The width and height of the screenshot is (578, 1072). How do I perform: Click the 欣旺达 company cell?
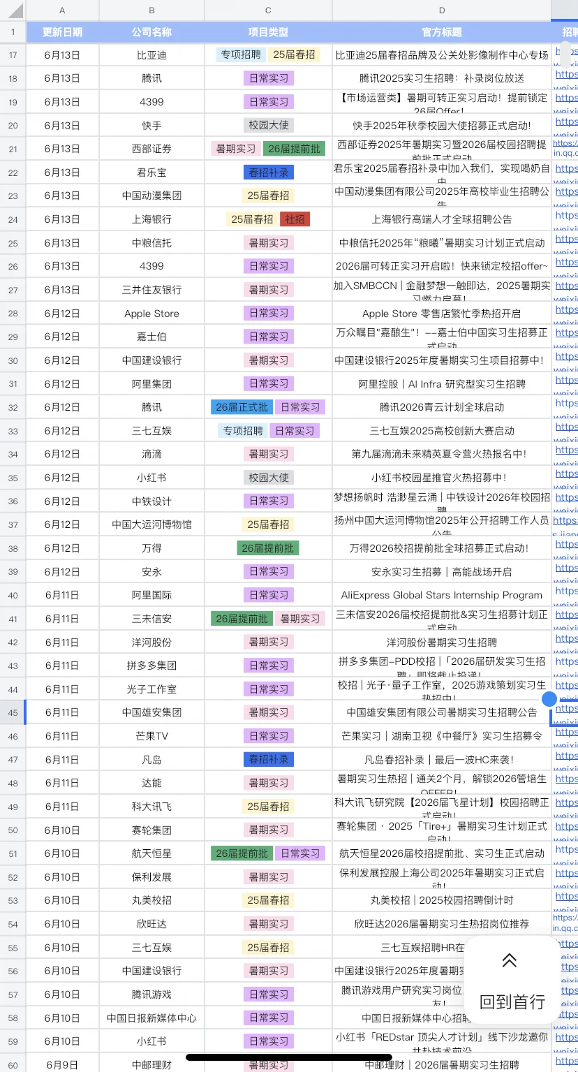(x=151, y=923)
